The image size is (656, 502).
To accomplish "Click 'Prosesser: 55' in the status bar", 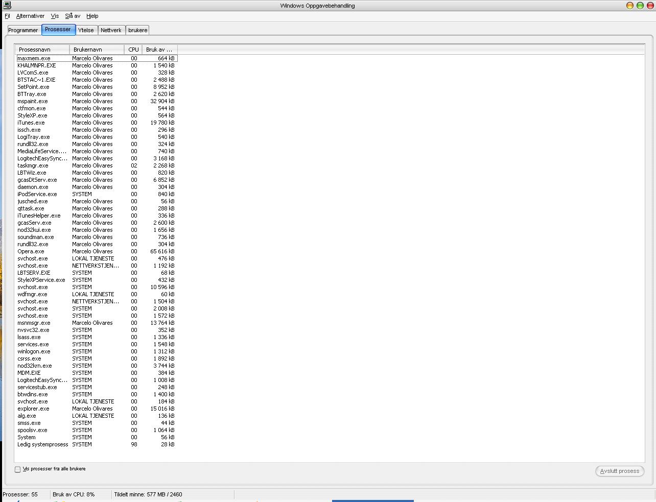I will [20, 494].
